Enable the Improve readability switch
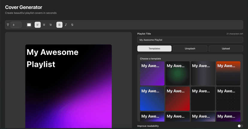This screenshot has width=248, height=129. (x=240, y=126)
